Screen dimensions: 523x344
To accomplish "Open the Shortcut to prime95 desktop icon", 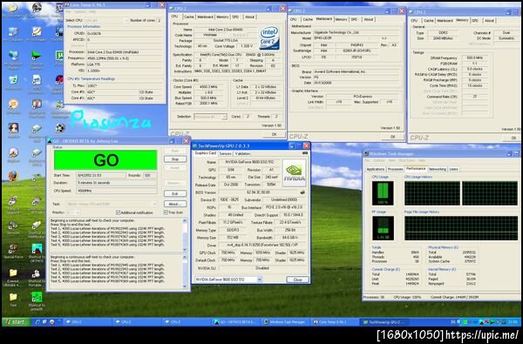I will [37, 300].
